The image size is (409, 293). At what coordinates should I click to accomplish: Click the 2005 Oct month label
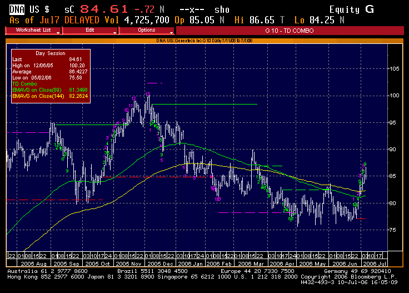click(98, 264)
